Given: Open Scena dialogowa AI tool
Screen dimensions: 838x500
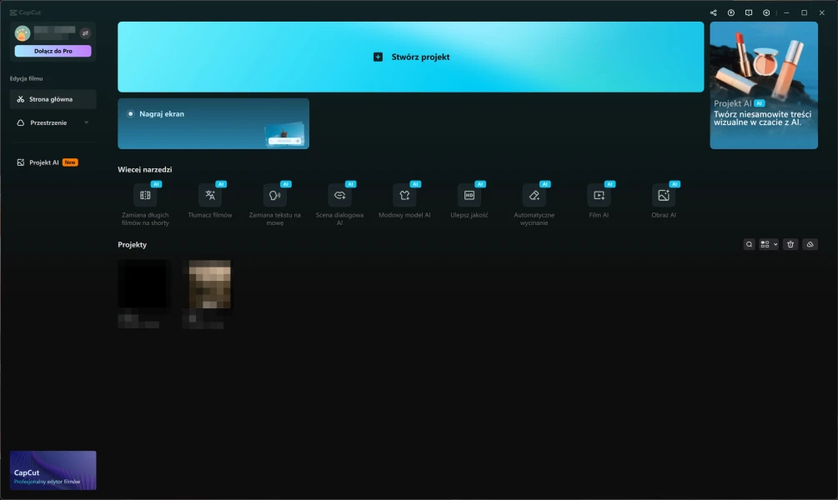Looking at the screenshot, I should pos(339,196).
